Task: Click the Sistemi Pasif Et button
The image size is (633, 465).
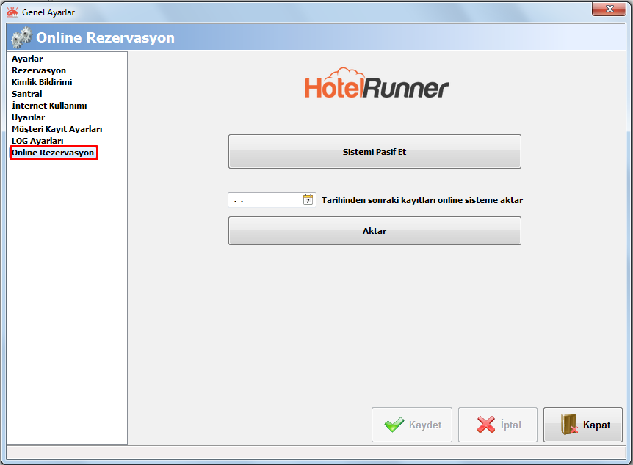Action: click(x=375, y=152)
